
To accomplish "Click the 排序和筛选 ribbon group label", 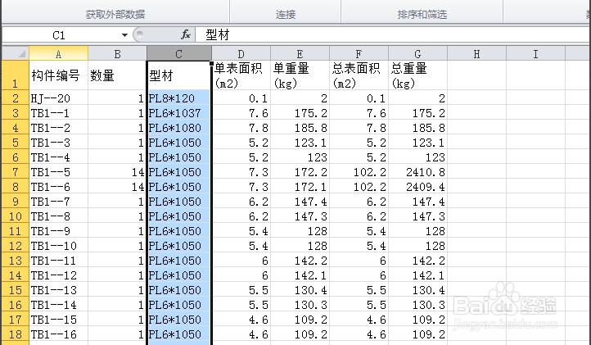I will point(422,15).
